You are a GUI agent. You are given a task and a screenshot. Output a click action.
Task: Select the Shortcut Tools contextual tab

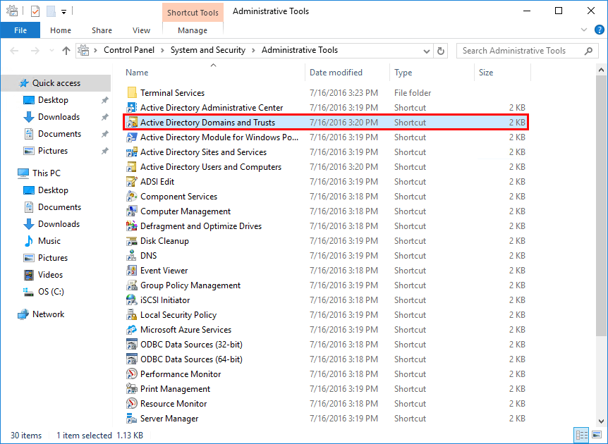pyautogui.click(x=193, y=13)
